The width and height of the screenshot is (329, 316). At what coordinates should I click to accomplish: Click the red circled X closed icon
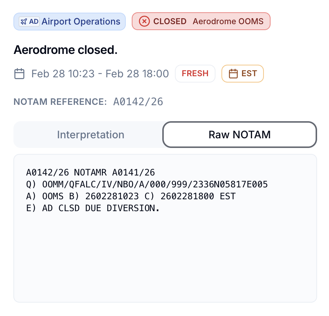click(x=144, y=22)
